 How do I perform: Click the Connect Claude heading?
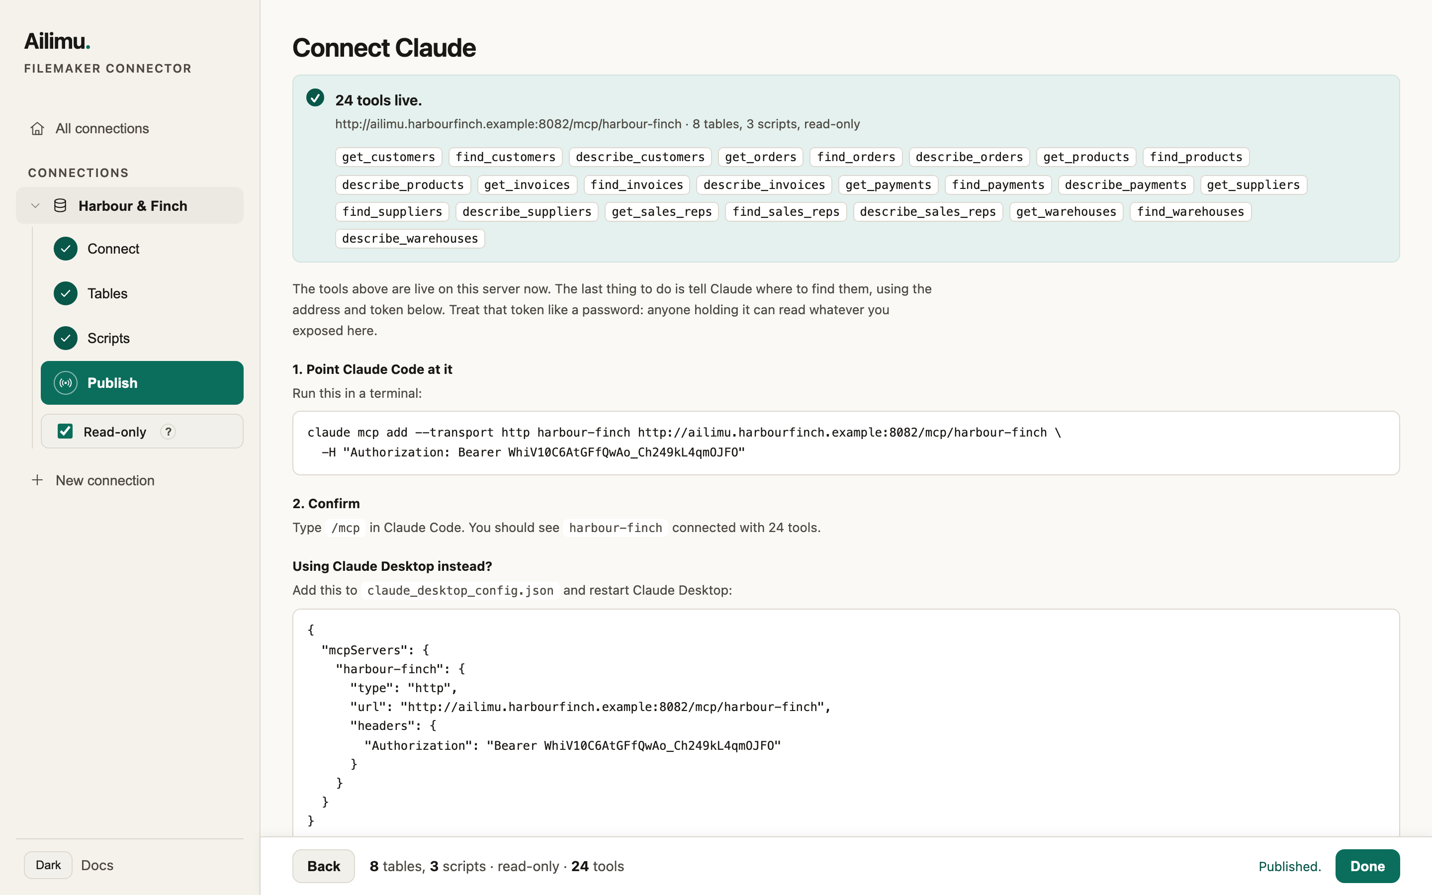384,48
